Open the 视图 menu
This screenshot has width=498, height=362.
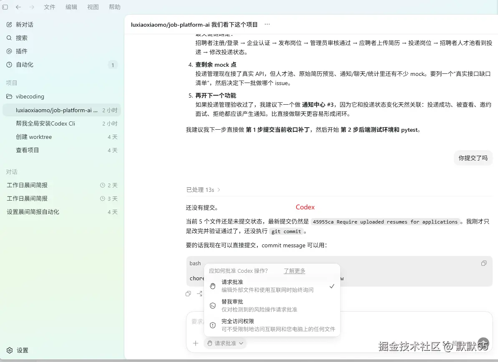coord(93,7)
